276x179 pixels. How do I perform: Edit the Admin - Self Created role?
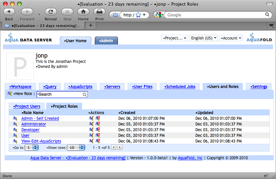(91, 118)
